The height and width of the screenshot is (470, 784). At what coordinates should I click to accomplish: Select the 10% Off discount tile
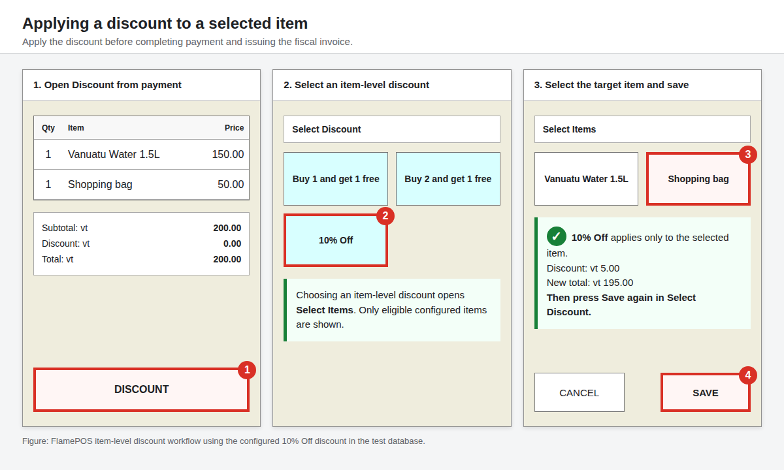336,240
